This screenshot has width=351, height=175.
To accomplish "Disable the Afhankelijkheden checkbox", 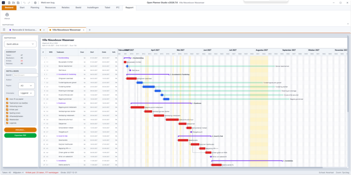I will click(7, 116).
